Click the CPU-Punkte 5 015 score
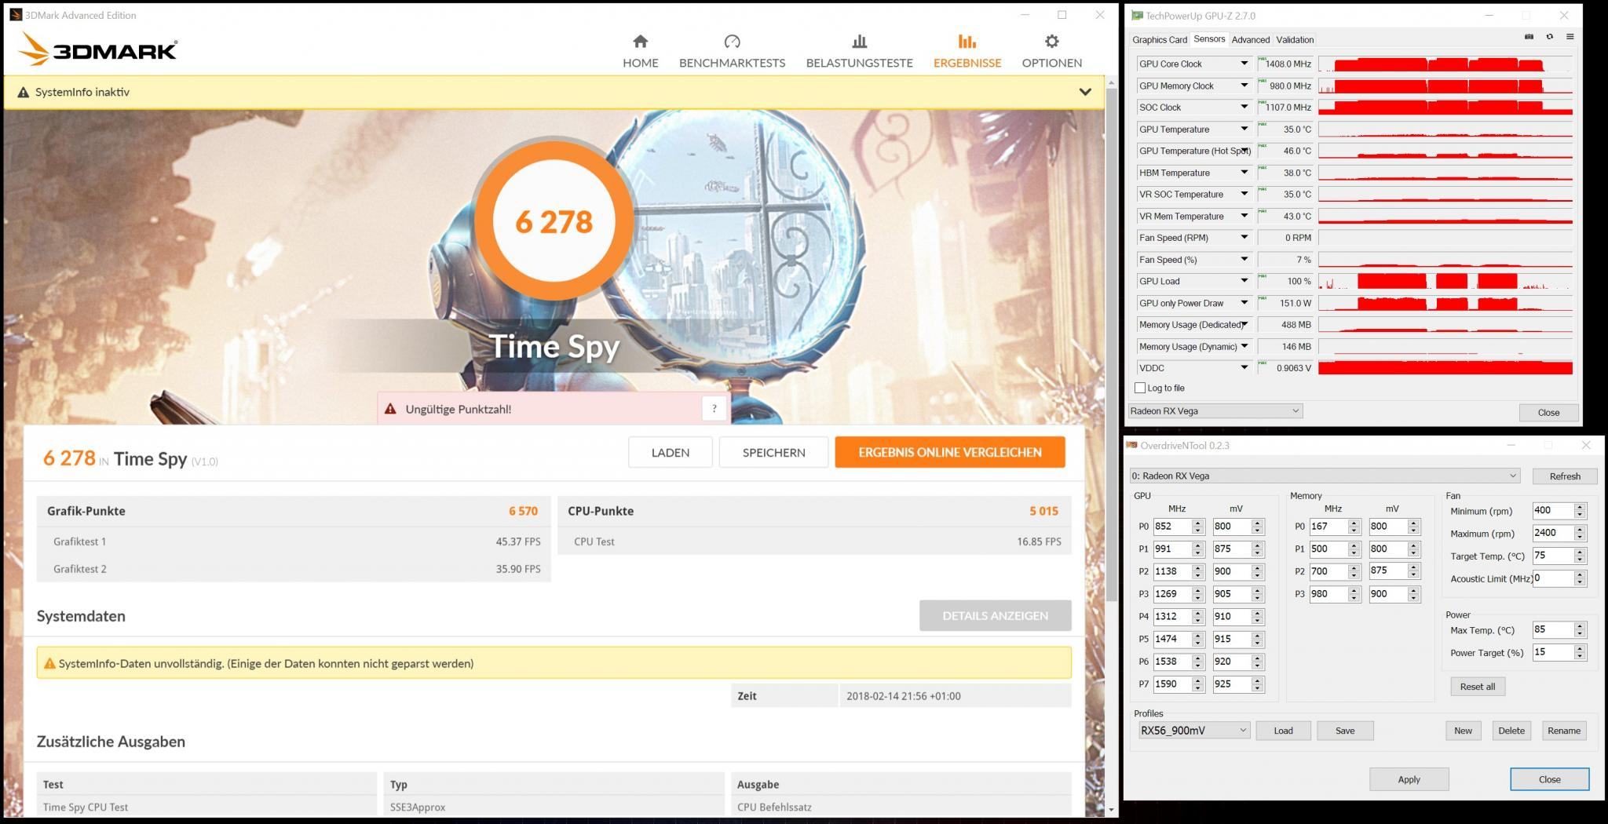Viewport: 1608px width, 824px height. [x=1043, y=511]
